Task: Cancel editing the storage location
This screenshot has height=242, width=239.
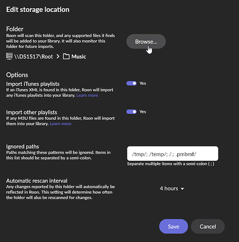Action: tap(208, 226)
